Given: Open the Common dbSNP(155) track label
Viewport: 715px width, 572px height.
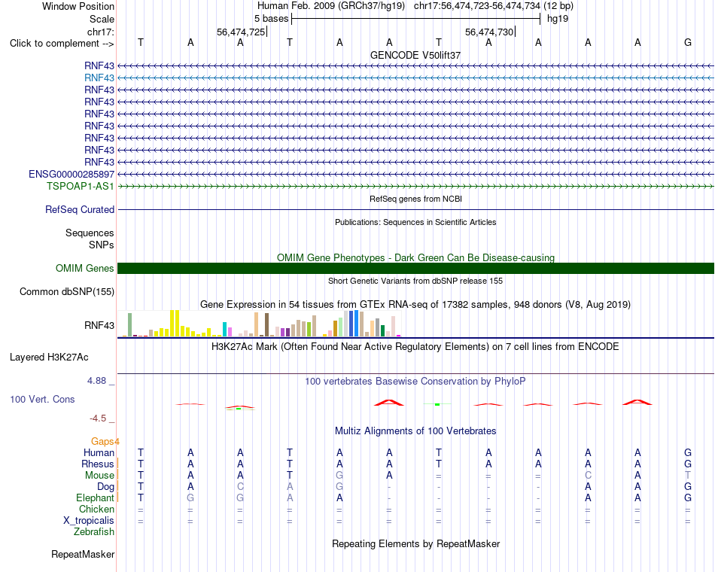Looking at the screenshot, I should [x=67, y=291].
